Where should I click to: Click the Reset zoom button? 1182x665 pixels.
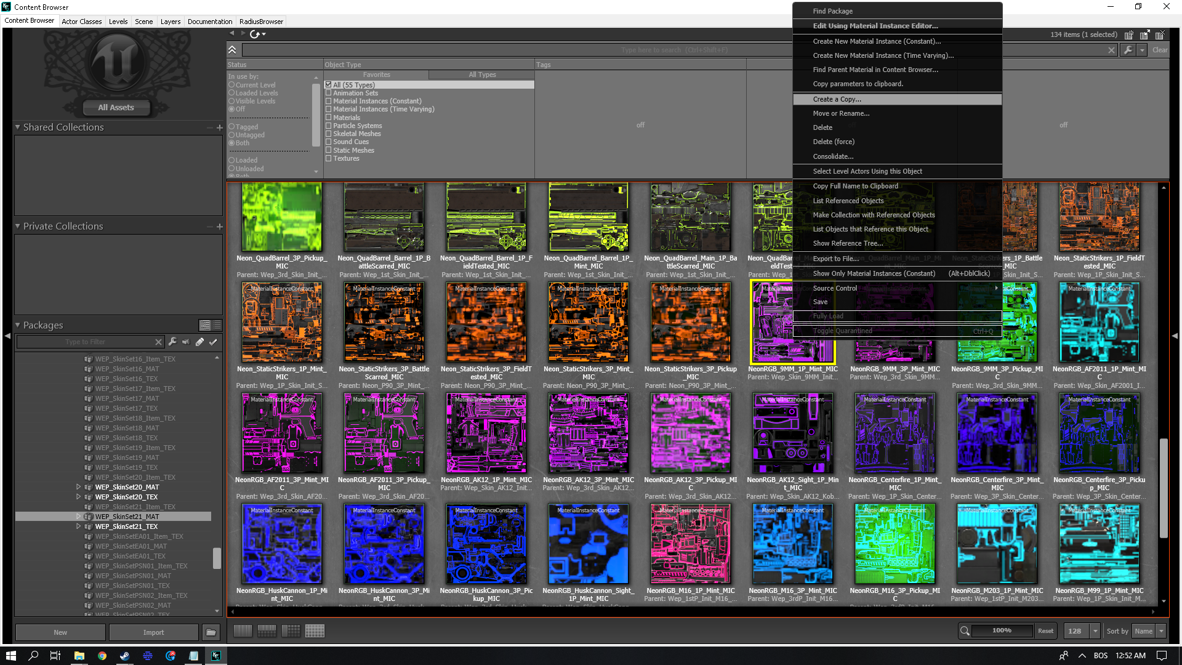pyautogui.click(x=1045, y=631)
